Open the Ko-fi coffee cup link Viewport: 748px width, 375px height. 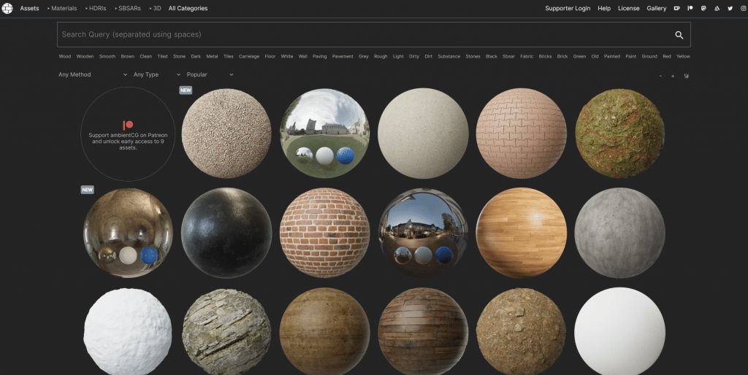pos(676,8)
